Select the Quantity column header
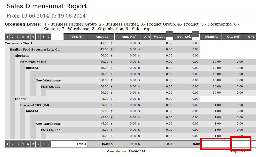259x157 pixels. [211, 37]
